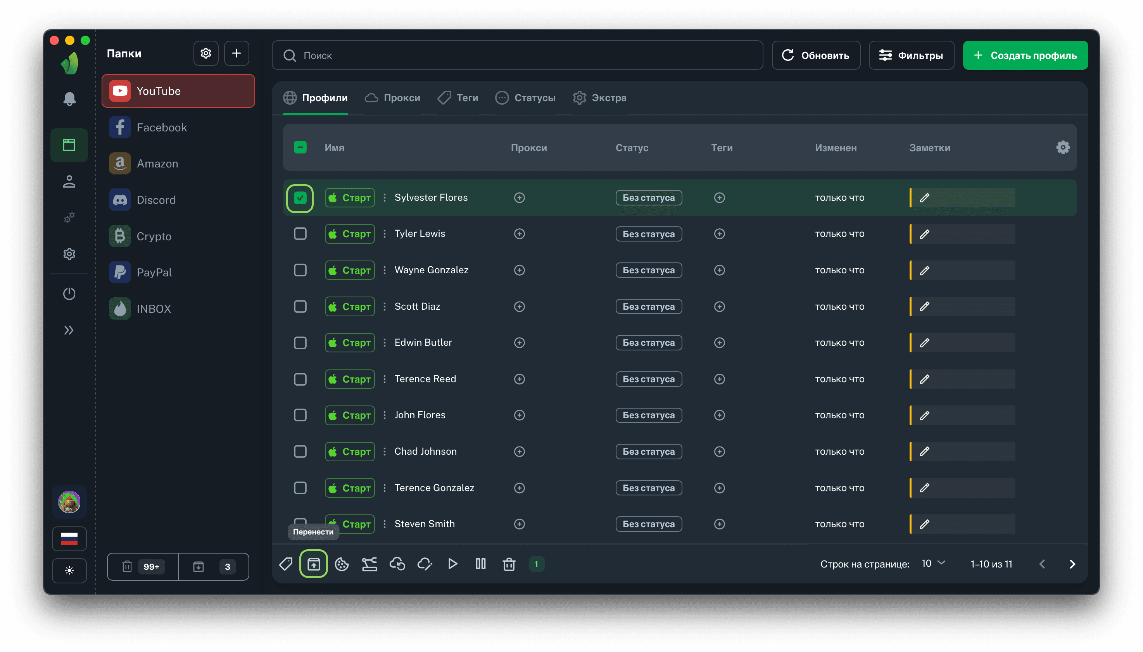The image size is (1143, 652).
Task: Open folder settings gear next to Папки
Action: click(x=205, y=53)
